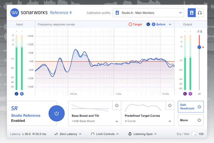Click the Mono button
The height and width of the screenshot is (143, 214).
tap(191, 120)
